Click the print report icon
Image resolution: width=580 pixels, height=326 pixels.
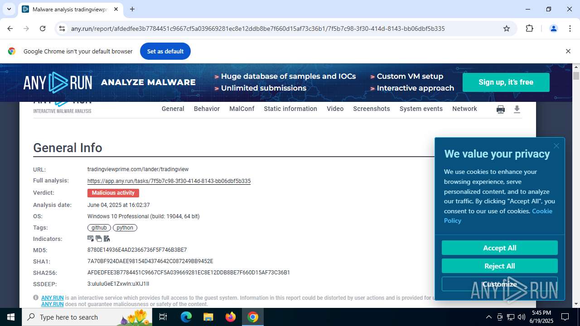pyautogui.click(x=501, y=109)
